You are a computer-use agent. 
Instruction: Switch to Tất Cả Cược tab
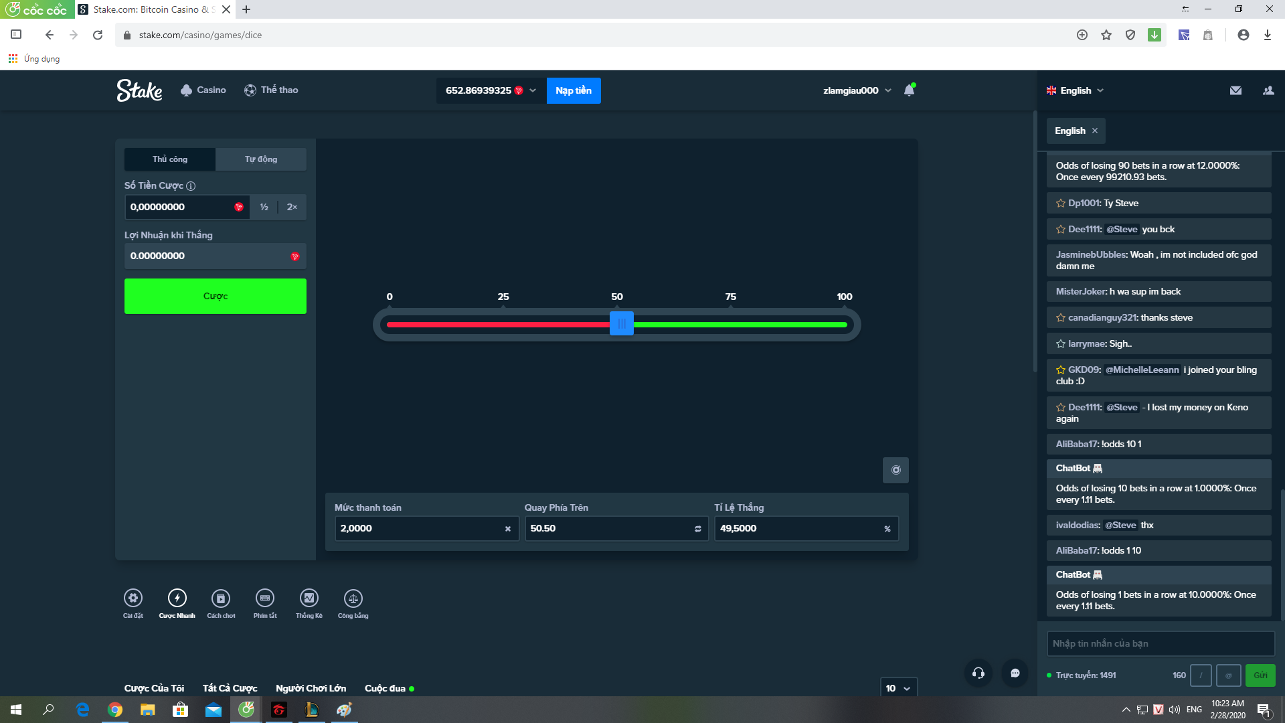[x=230, y=688]
